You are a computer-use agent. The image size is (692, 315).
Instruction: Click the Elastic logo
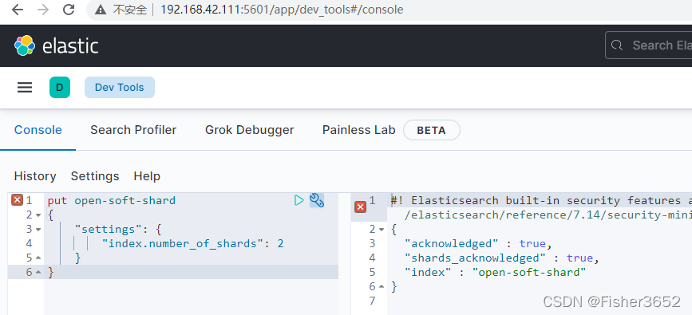coord(57,45)
